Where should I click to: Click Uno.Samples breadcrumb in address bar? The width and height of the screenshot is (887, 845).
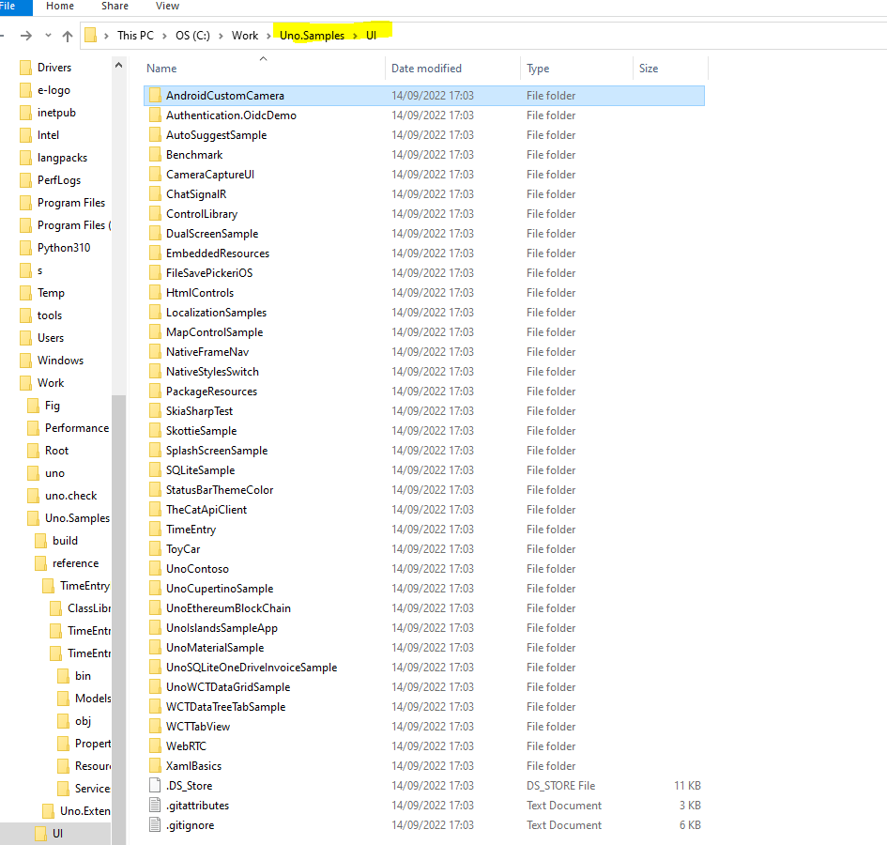point(313,36)
